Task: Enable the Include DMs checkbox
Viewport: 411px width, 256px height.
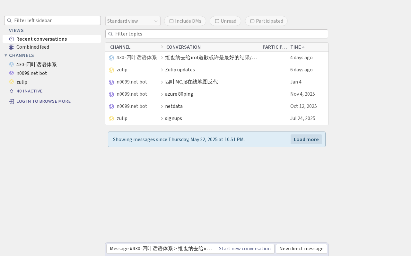Action: point(171,21)
